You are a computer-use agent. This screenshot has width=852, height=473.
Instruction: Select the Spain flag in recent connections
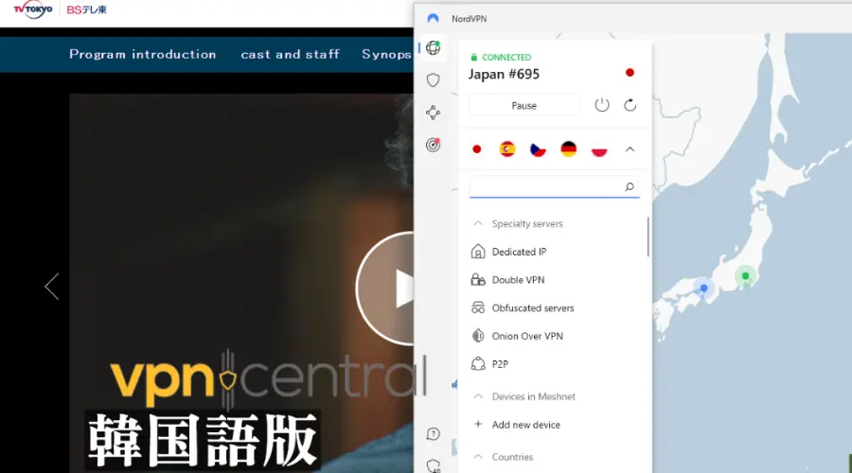(x=507, y=149)
